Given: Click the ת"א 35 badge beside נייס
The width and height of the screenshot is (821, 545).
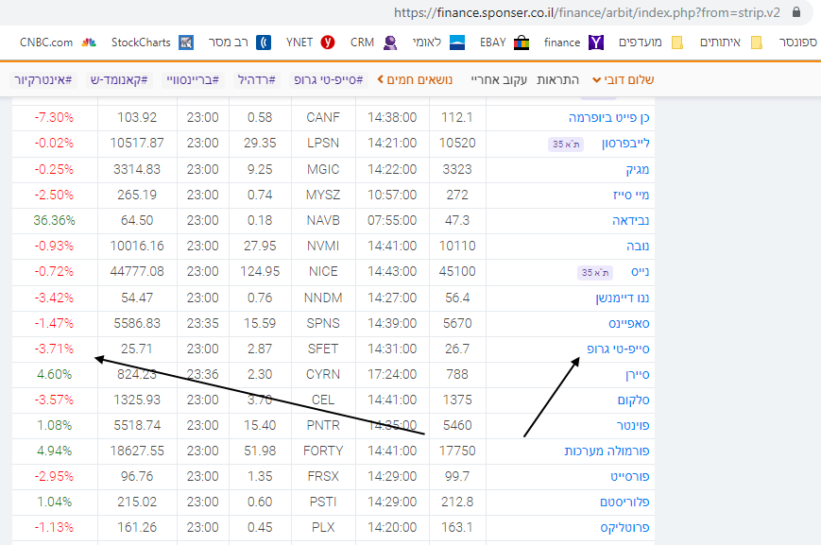Looking at the screenshot, I should pos(595,272).
